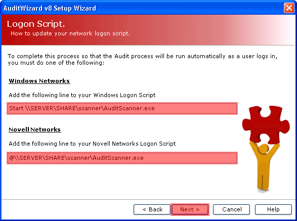Image resolution: width=297 pixels, height=221 pixels.
Task: Close the Setup Wizard window
Action: (289, 8)
